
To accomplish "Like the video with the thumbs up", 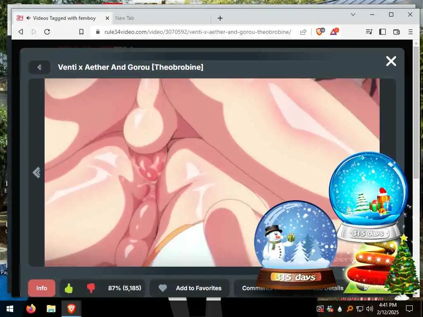I will (69, 289).
